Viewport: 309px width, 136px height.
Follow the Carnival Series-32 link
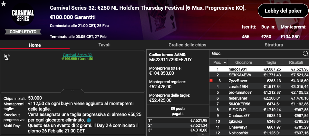point(77,55)
